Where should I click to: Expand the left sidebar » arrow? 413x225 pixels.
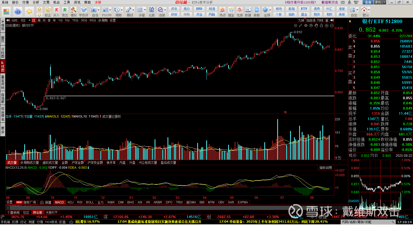pos(3,21)
